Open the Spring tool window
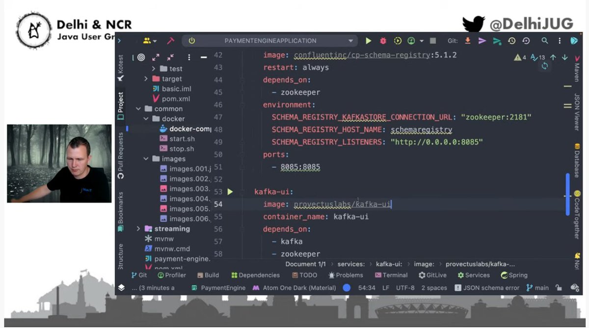The width and height of the screenshot is (589, 328). 514,275
